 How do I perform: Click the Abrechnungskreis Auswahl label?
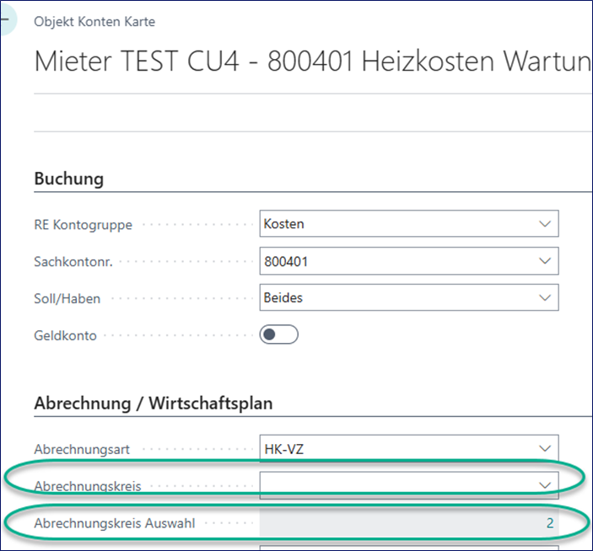[114, 523]
